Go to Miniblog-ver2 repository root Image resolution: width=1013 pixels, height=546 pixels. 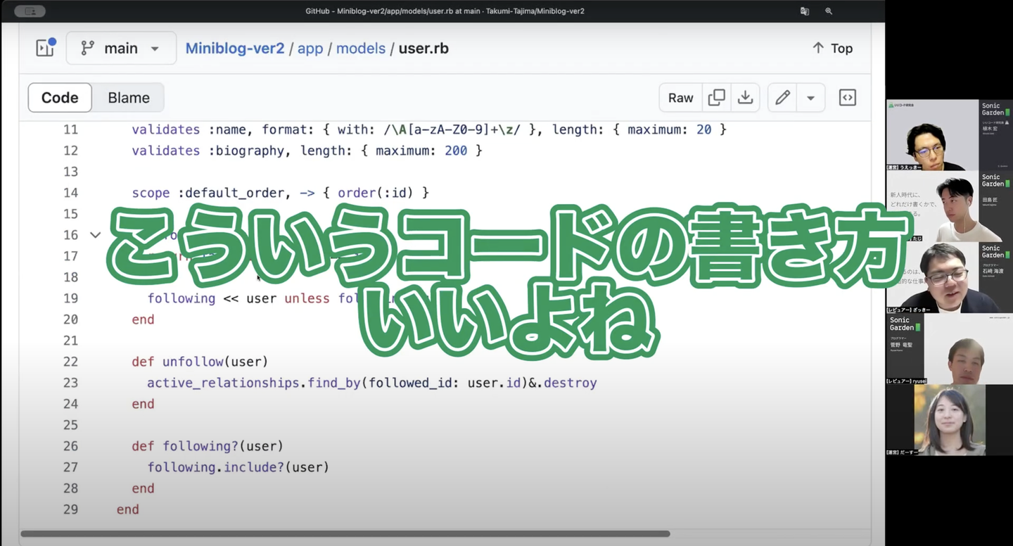click(x=234, y=49)
